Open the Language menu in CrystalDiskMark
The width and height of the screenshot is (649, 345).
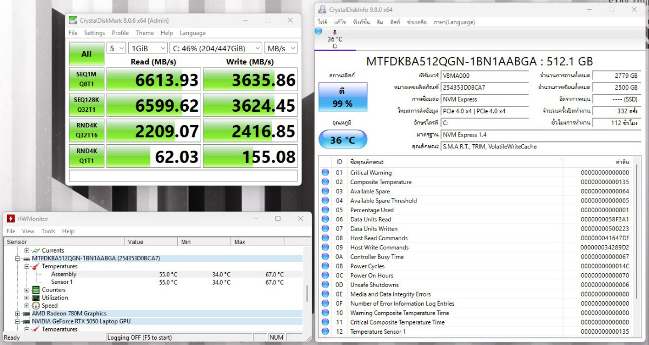(x=193, y=33)
